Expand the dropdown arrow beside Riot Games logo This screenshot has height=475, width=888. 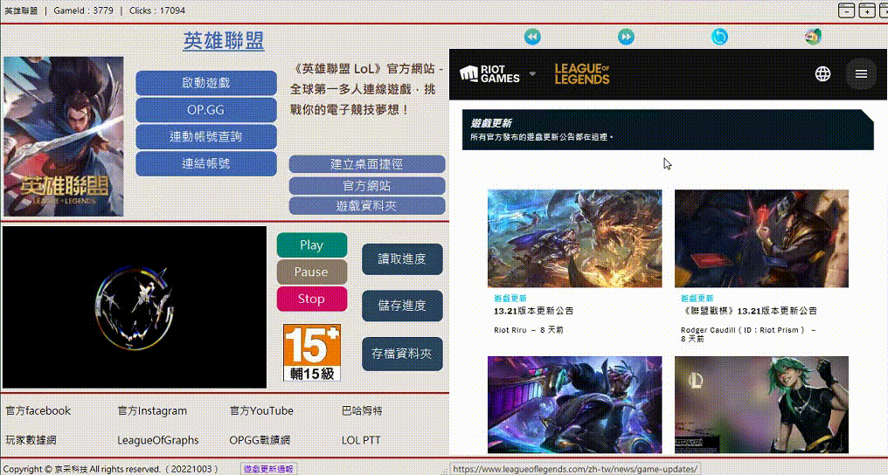point(532,74)
